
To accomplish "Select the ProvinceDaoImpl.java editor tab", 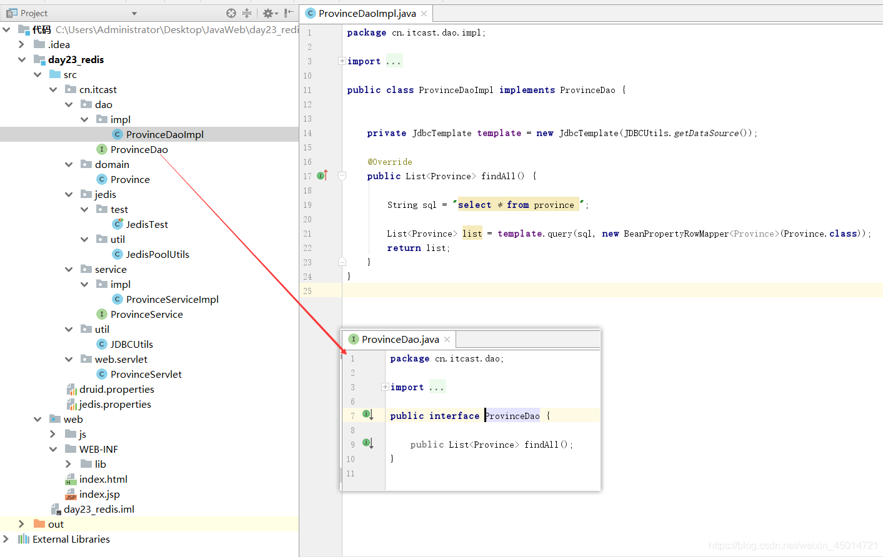I will click(367, 13).
